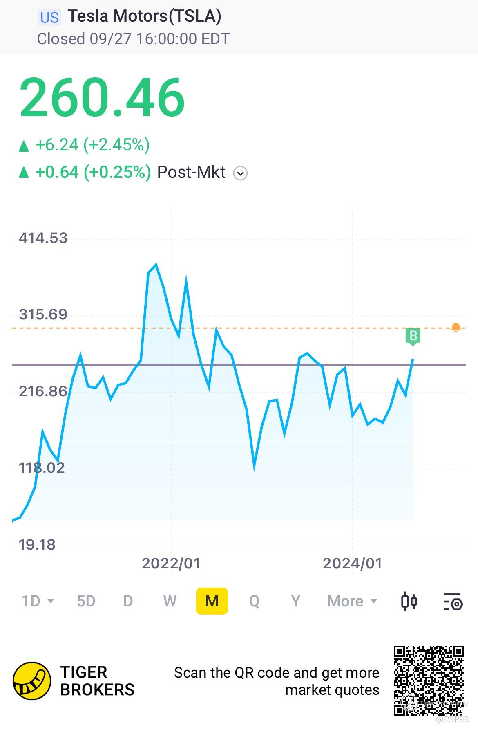Open the candlestick chart type icon
This screenshot has width=478, height=730.
[409, 601]
